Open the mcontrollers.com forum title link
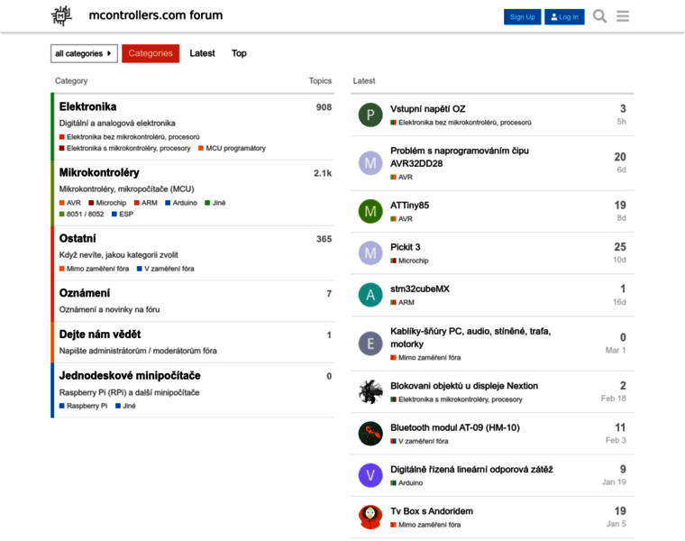The height and width of the screenshot is (541, 685). click(156, 15)
